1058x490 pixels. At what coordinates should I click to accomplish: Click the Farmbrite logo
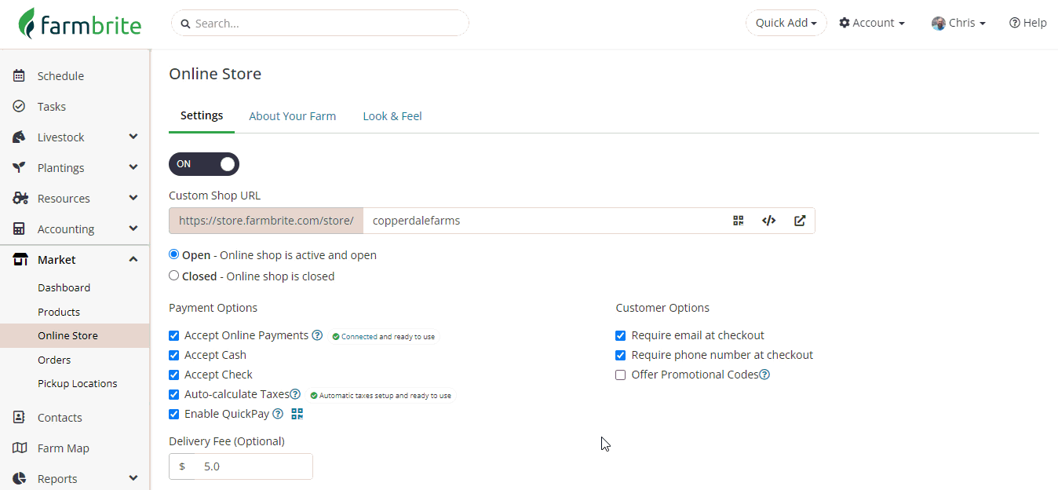tap(80, 24)
